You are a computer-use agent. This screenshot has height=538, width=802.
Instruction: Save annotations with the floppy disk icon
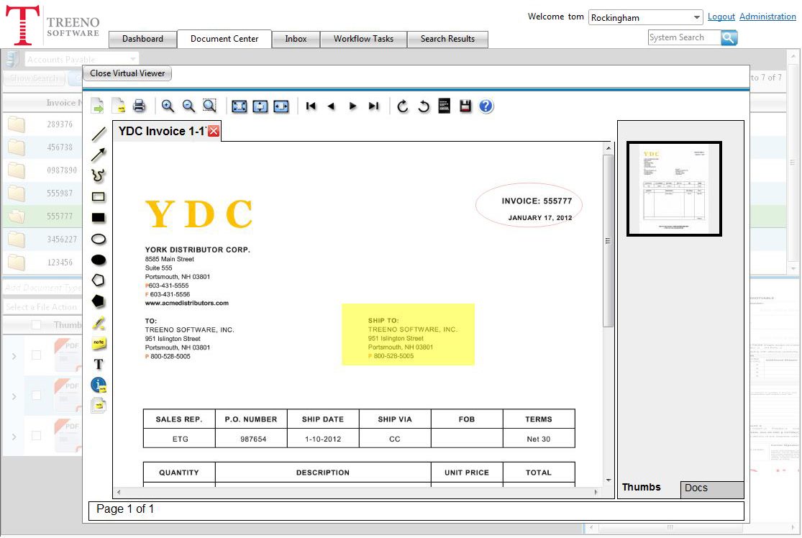465,106
